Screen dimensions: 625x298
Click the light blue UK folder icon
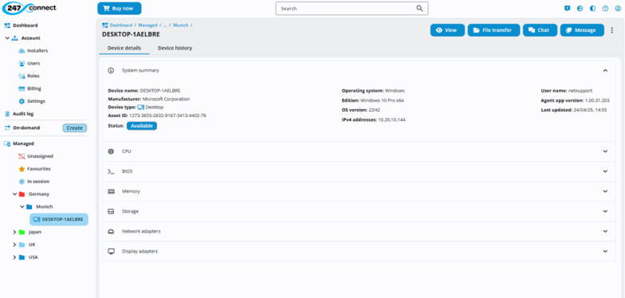click(x=22, y=245)
